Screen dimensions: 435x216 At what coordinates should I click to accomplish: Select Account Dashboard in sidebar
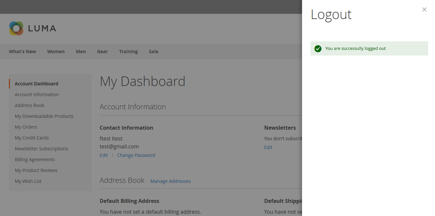point(36,84)
